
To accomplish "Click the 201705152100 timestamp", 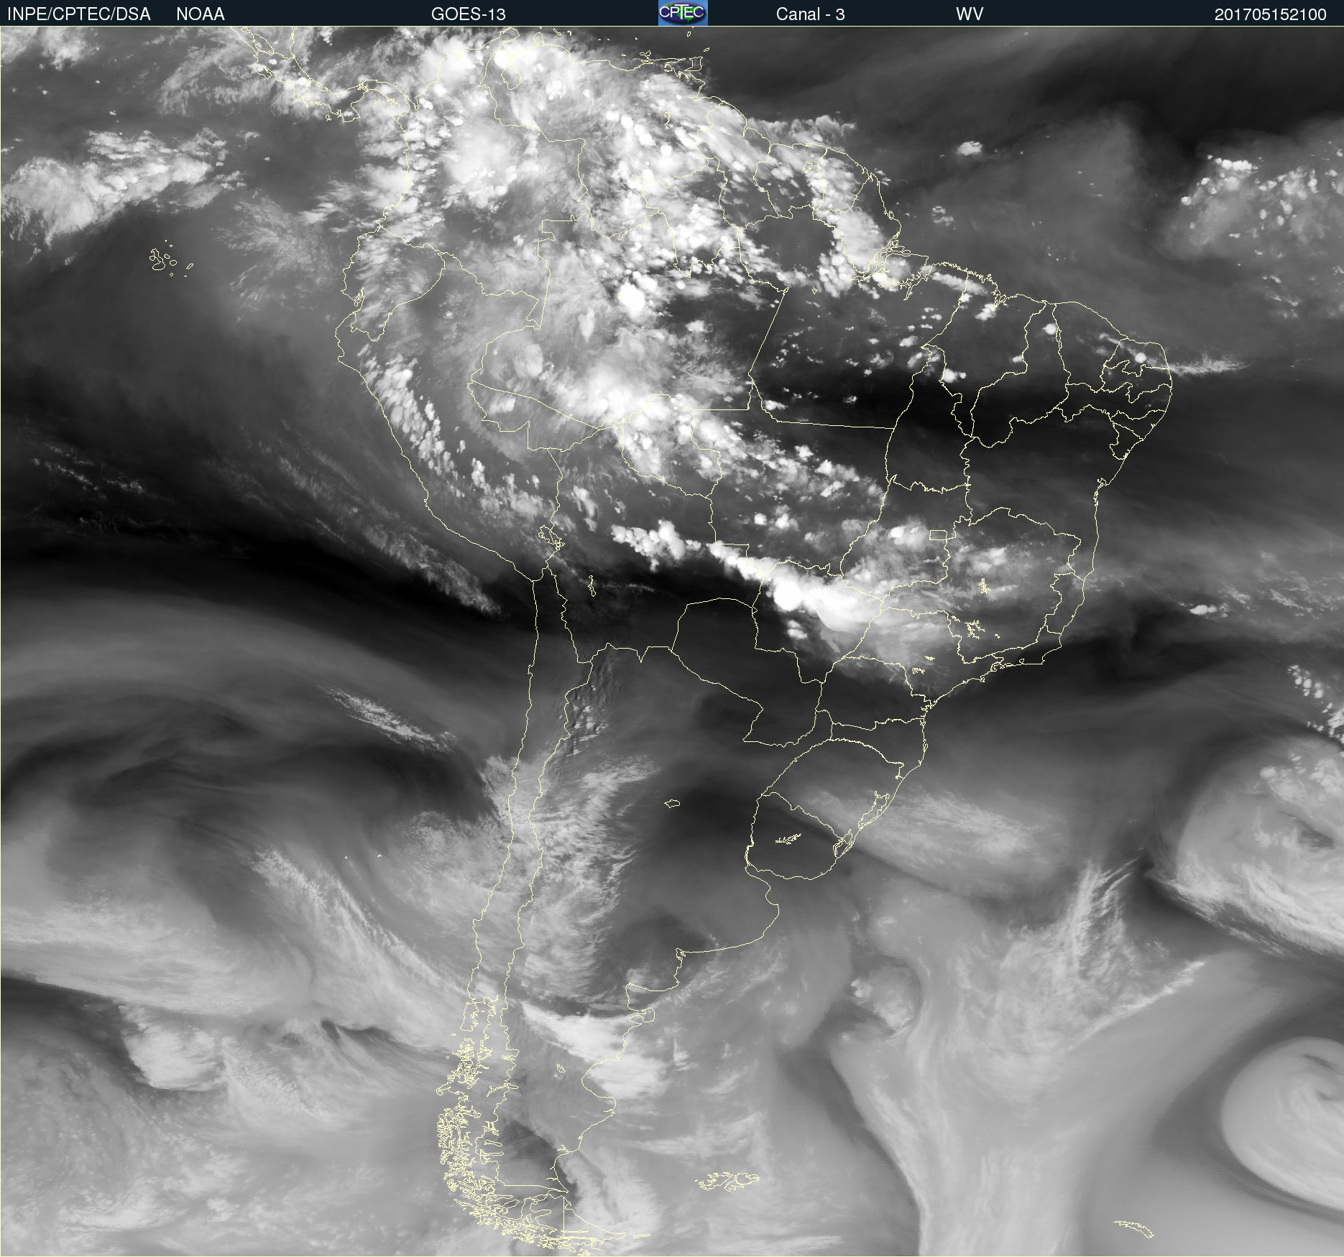I will pos(1270,14).
